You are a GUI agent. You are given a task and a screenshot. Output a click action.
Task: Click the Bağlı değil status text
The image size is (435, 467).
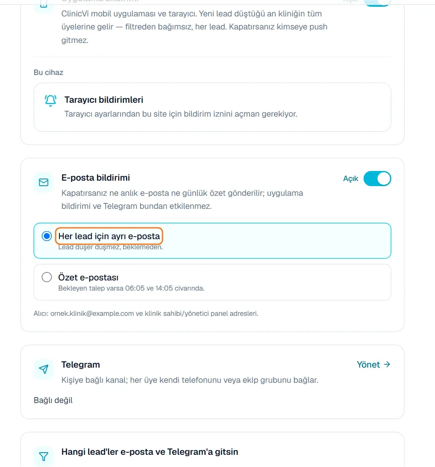pyautogui.click(x=53, y=400)
